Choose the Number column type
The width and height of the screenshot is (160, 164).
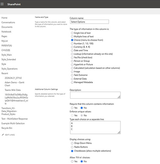(72, 44)
